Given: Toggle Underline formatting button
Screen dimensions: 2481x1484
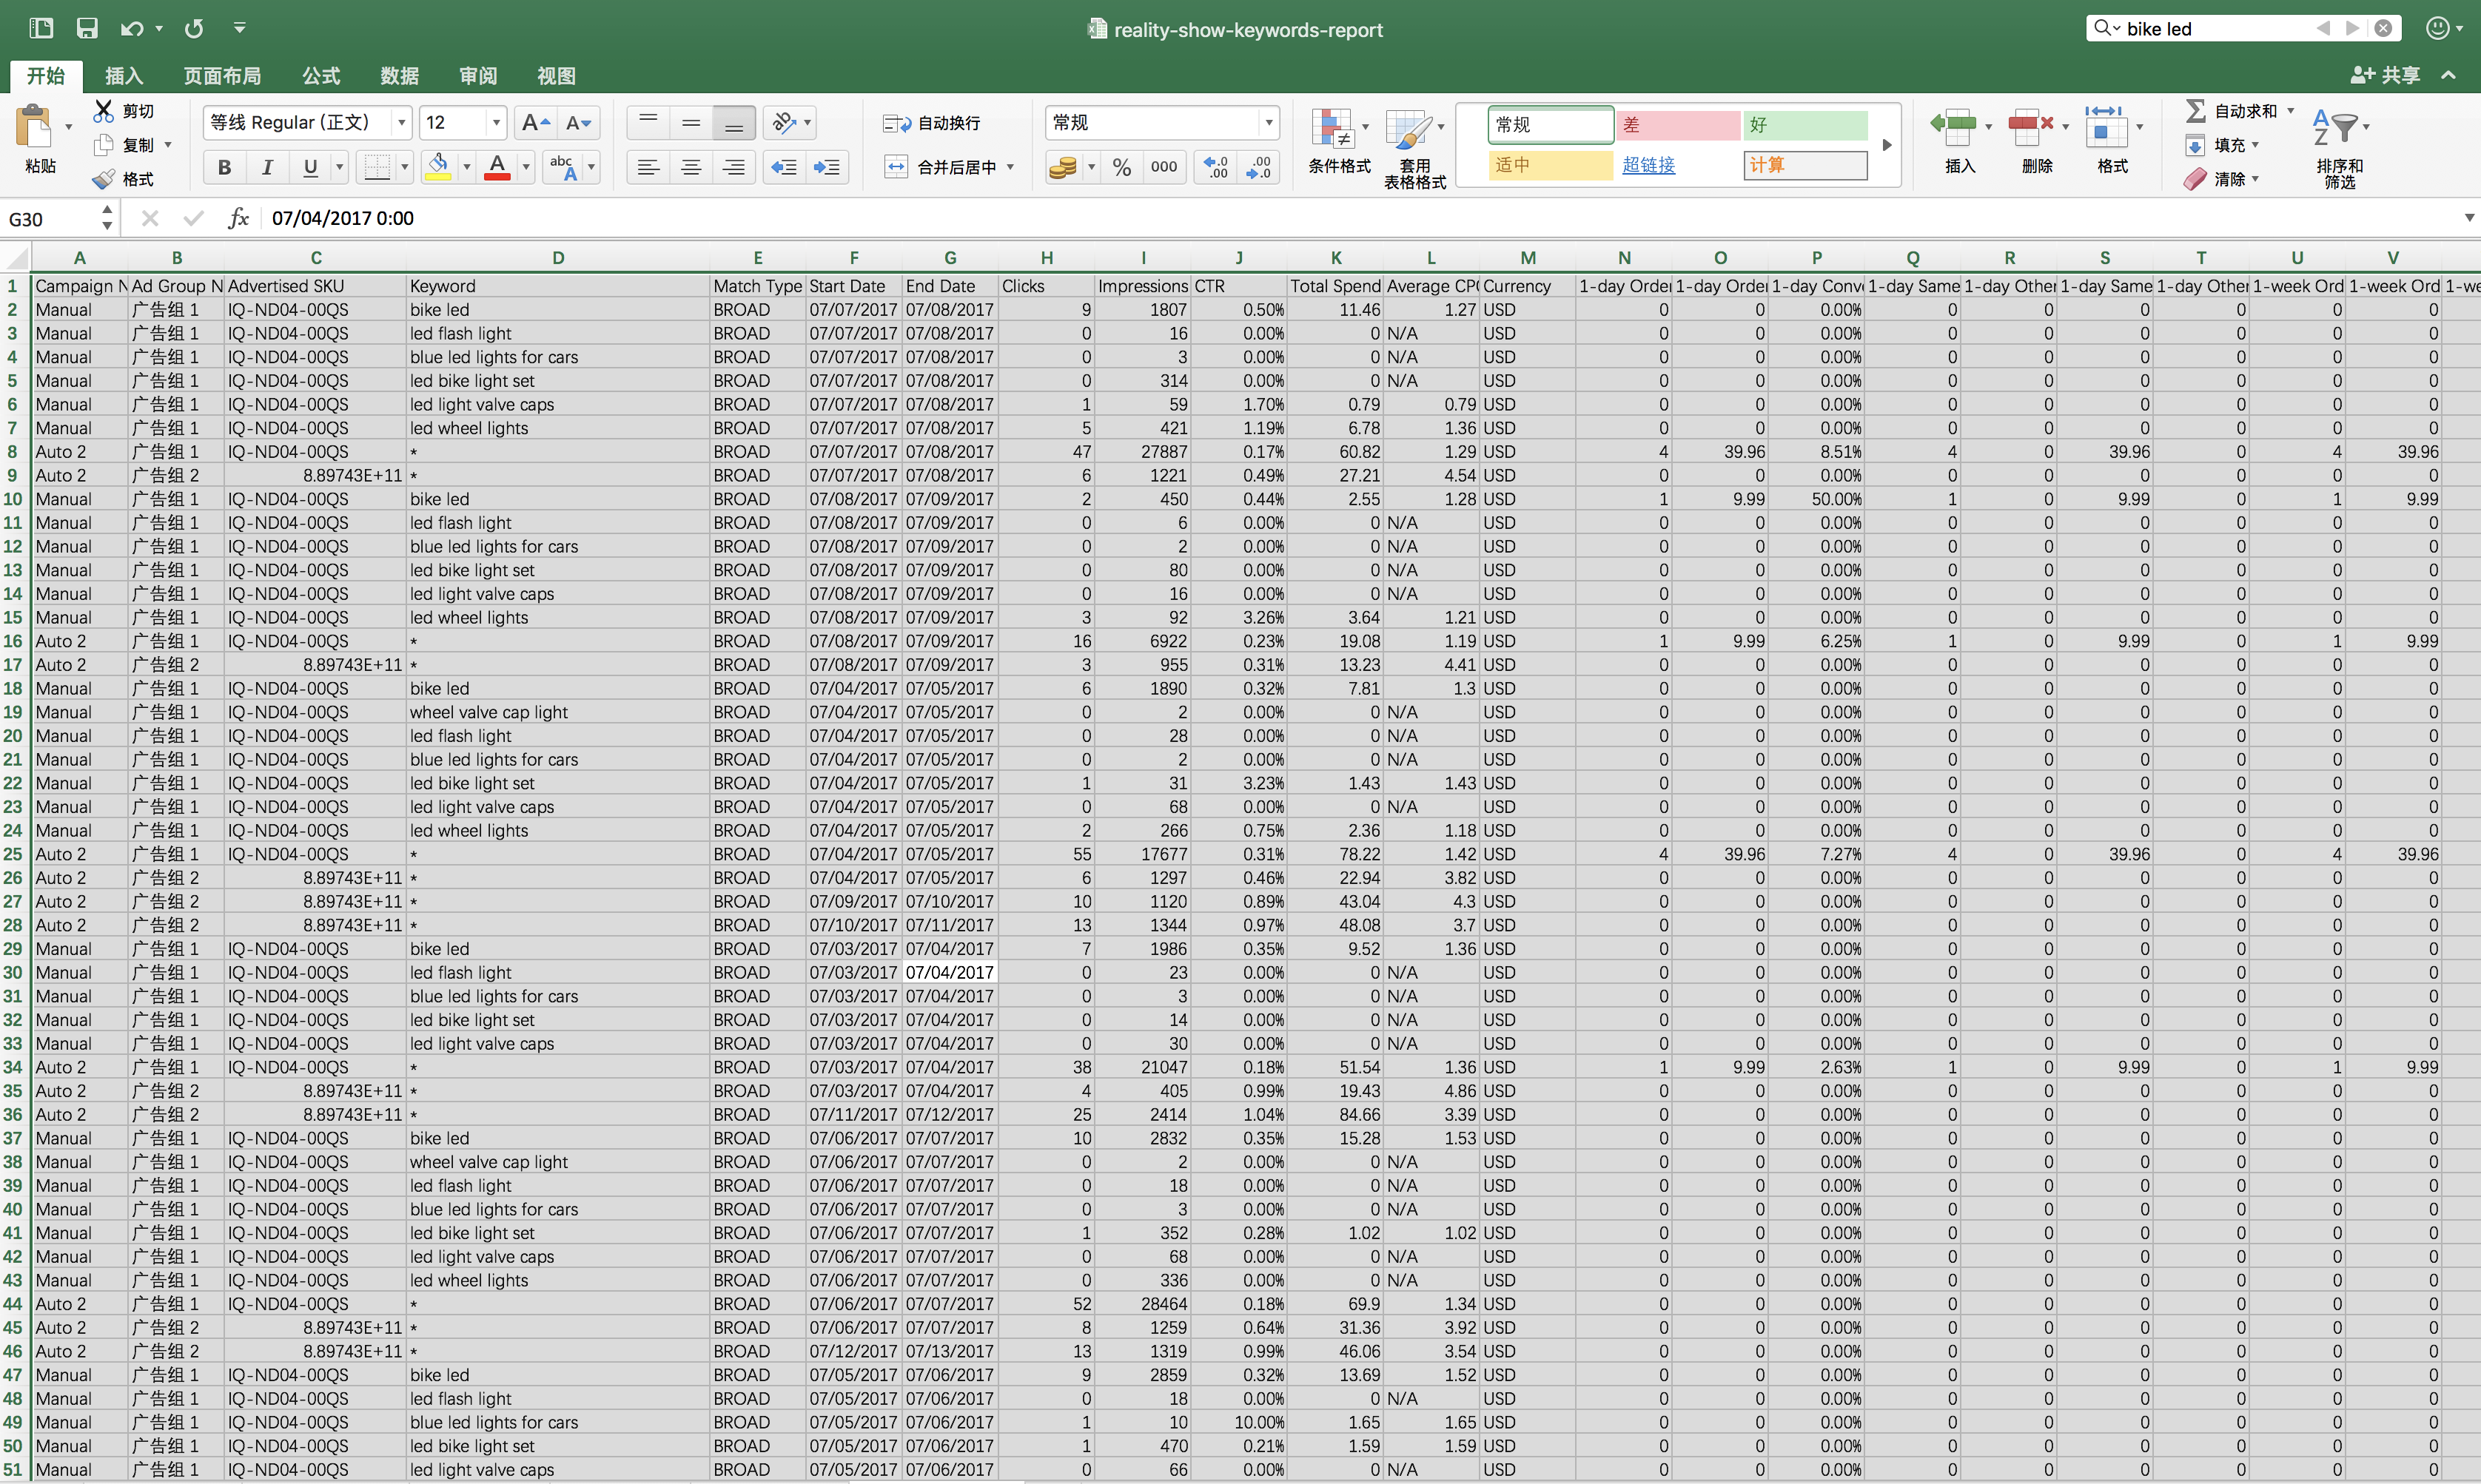Looking at the screenshot, I should point(310,167).
